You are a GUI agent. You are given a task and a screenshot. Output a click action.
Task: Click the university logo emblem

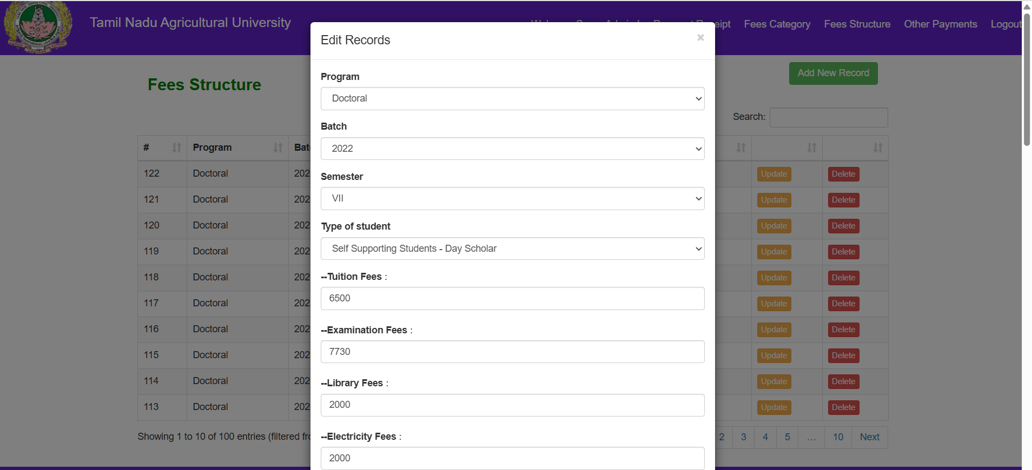point(38,26)
